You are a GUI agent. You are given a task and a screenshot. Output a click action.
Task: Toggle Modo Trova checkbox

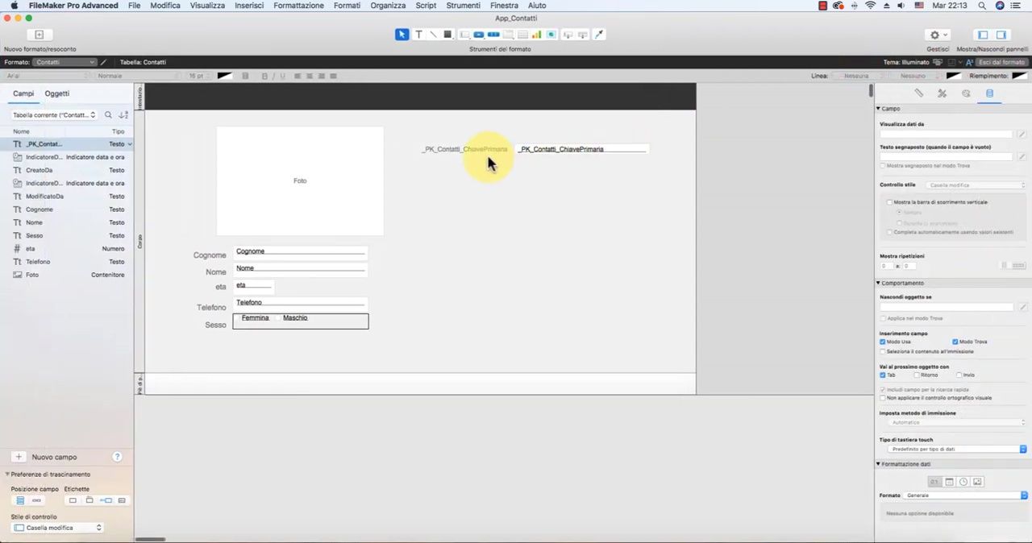coord(955,342)
